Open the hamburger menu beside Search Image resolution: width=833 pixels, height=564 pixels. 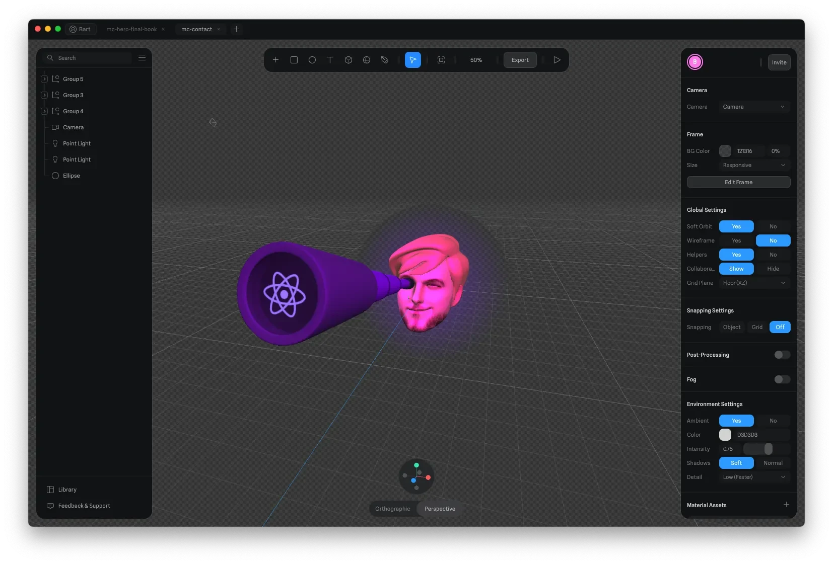(142, 58)
